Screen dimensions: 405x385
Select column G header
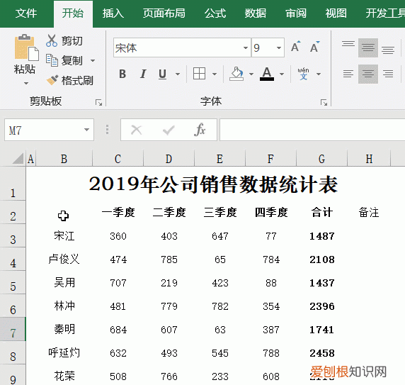[x=321, y=159]
